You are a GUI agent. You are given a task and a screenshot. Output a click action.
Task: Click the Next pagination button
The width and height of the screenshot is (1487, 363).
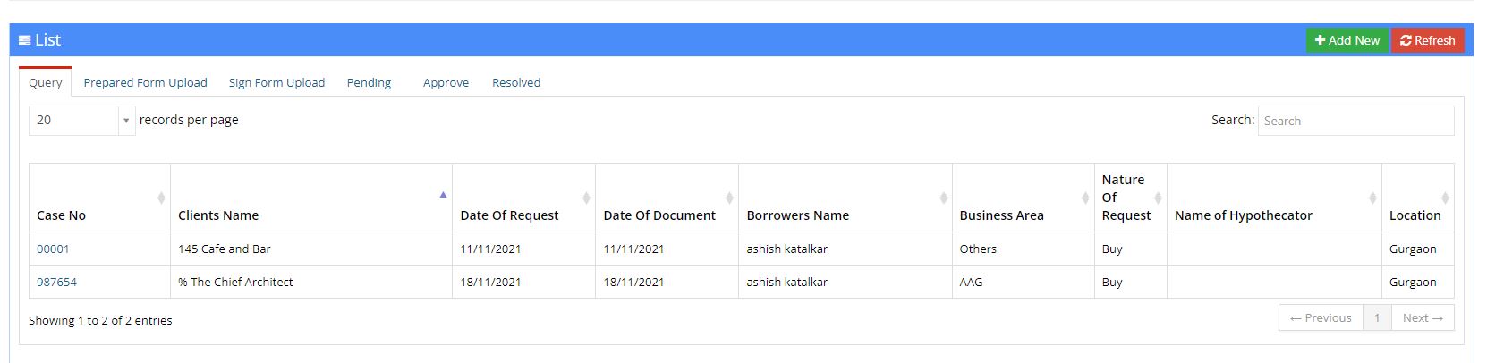point(1423,317)
